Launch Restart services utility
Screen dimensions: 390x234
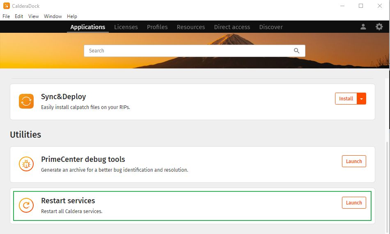coord(353,203)
